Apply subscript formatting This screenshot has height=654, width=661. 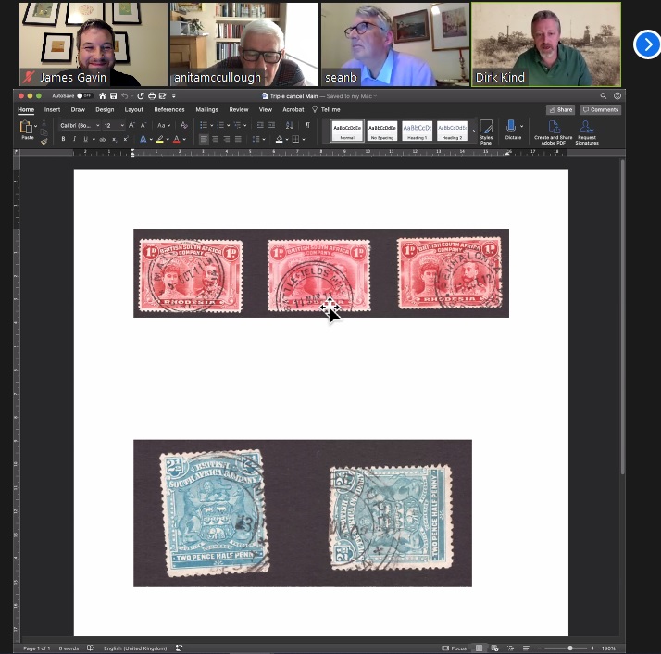pyautogui.click(x=114, y=139)
